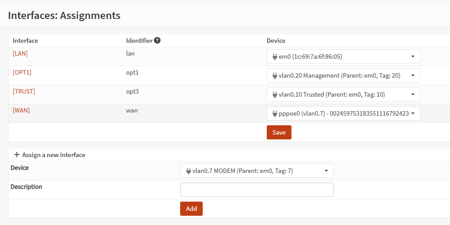Viewport: 450px width, 225px height.
Task: Click the plug icon beside vlan0.7 MODEM
Action: click(x=189, y=171)
